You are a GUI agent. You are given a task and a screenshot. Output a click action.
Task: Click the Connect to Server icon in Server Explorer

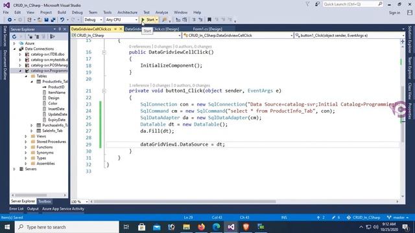[x=37, y=36]
